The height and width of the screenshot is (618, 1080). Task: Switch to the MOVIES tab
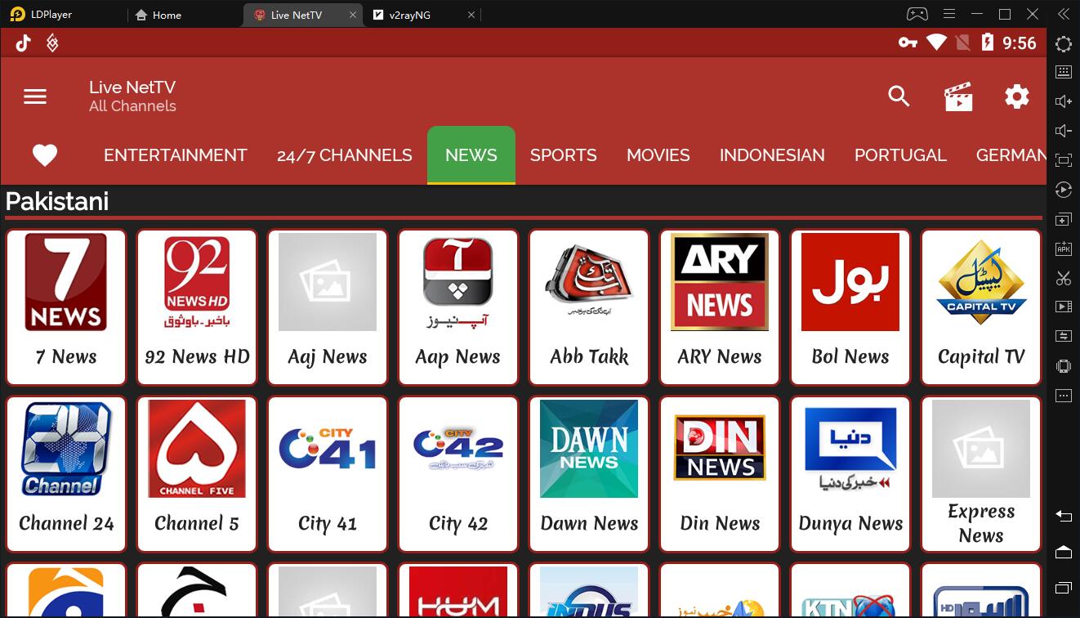(658, 155)
